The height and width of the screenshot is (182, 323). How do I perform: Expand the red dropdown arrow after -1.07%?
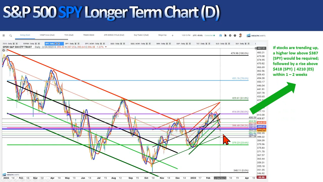tap(106, 47)
